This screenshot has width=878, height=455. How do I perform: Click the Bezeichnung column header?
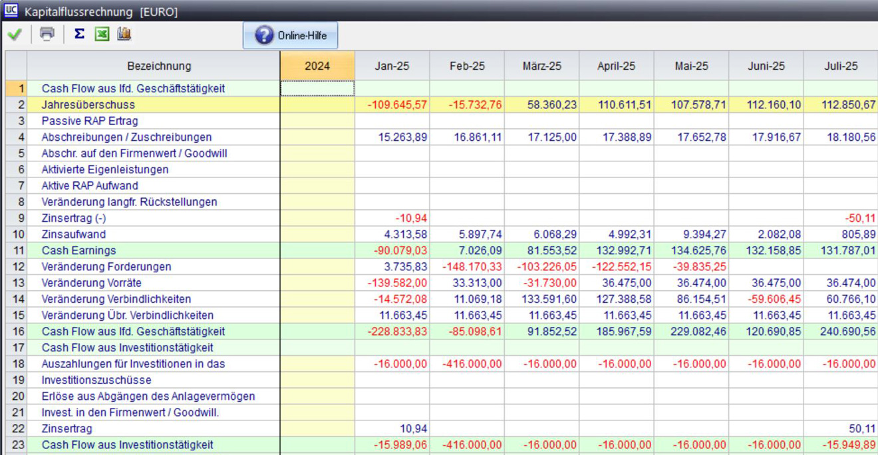click(159, 66)
